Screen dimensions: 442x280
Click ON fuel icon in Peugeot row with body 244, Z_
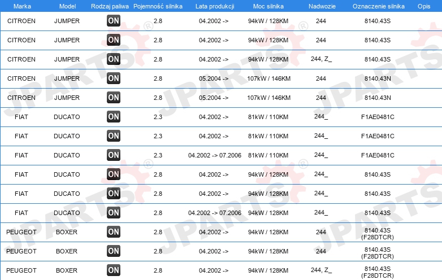tap(114, 270)
